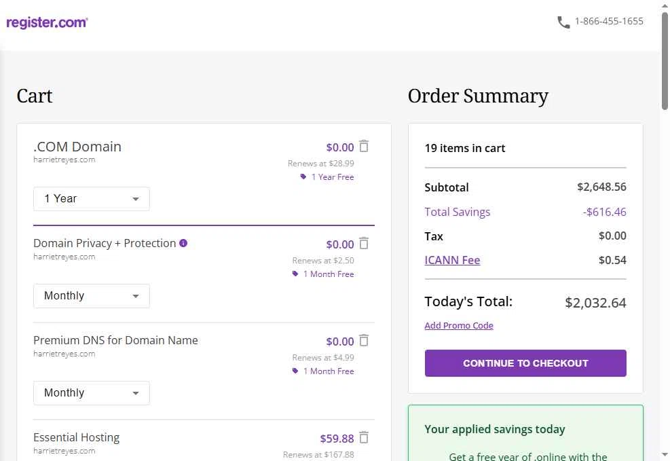This screenshot has height=461, width=670.
Task: Click the '.COM Domain' item title
Action: coord(77,147)
